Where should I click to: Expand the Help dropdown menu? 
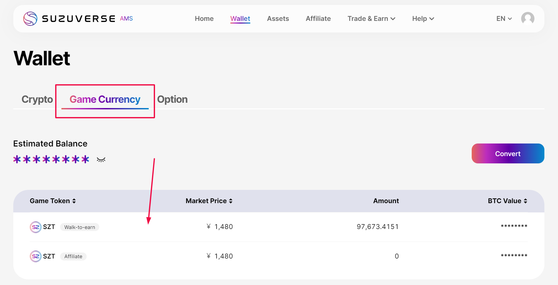pyautogui.click(x=423, y=19)
